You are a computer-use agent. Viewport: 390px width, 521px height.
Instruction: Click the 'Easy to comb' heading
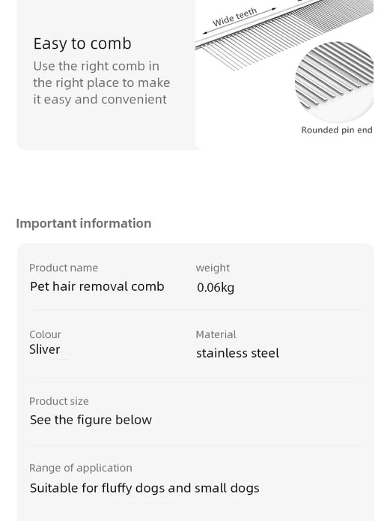[x=82, y=44]
